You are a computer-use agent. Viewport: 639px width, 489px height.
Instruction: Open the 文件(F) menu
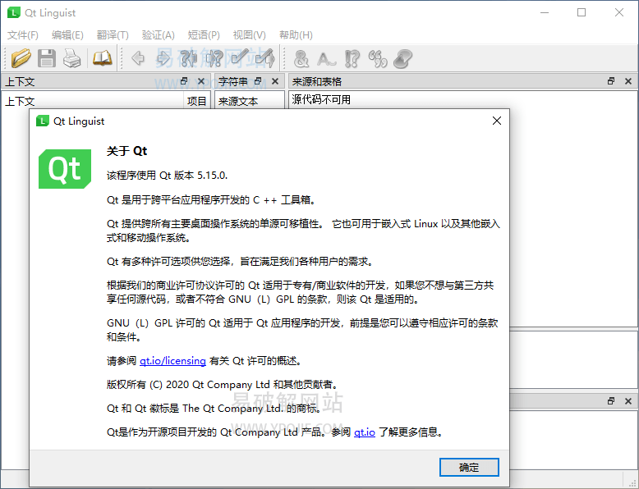coord(23,35)
